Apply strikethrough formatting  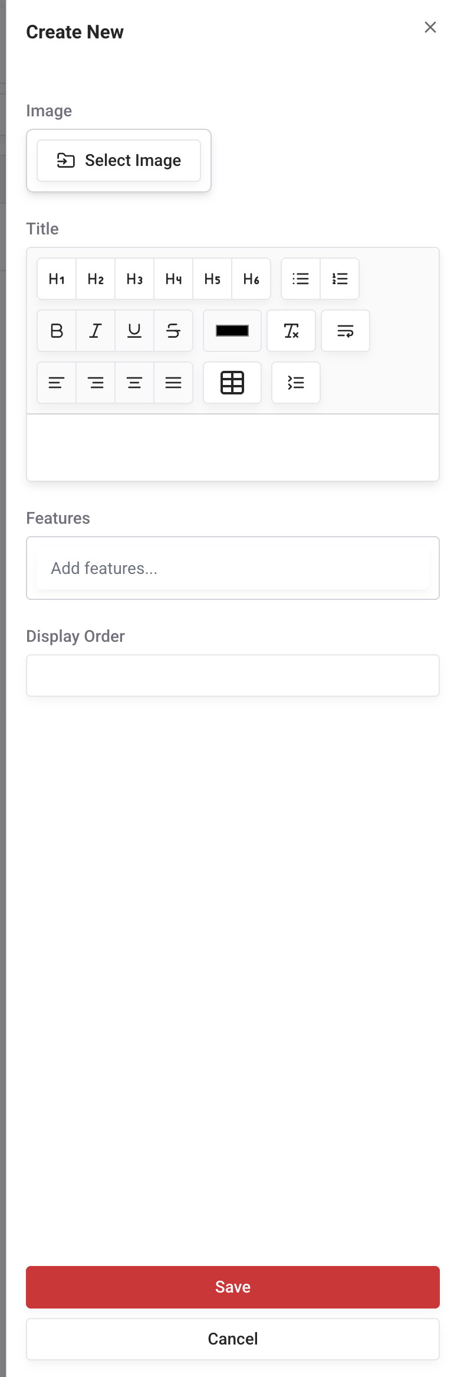pos(173,331)
